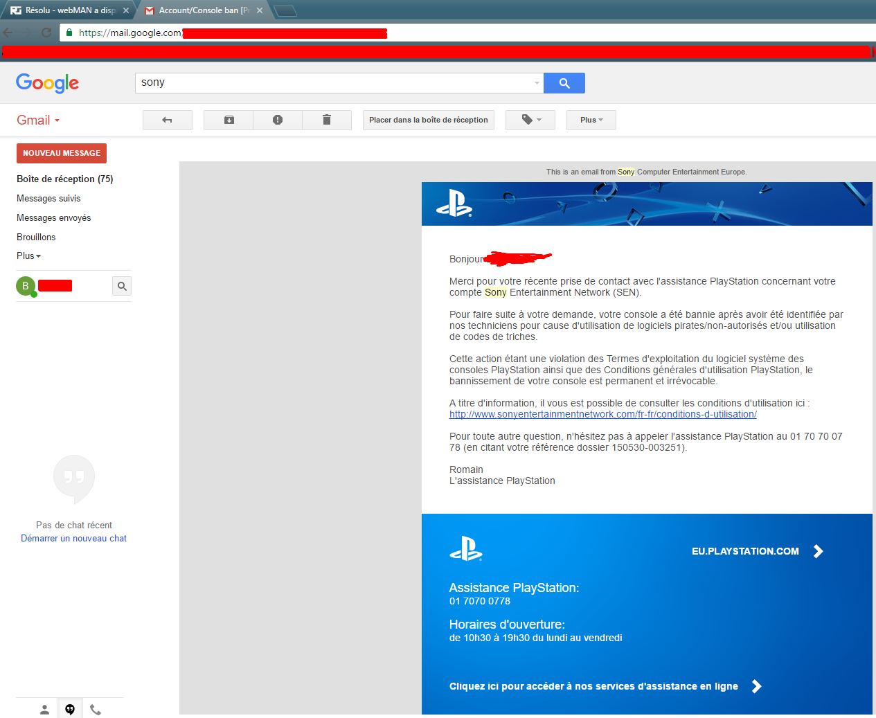This screenshot has width=876, height=718.
Task: Close the Résolu - webMAN tab
Action: (x=126, y=10)
